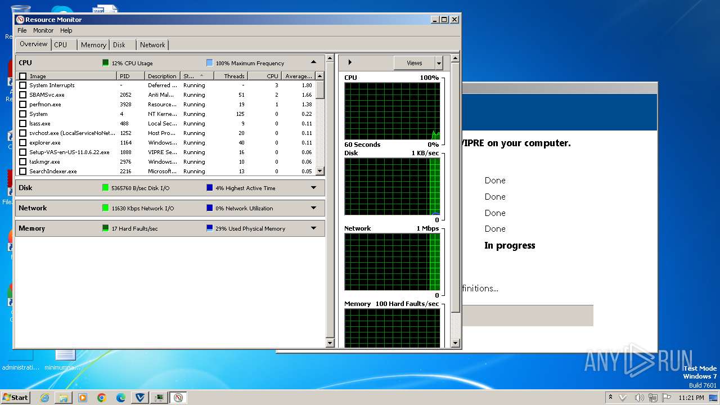Sort by the PID column header
The height and width of the screenshot is (405, 720).
coord(130,76)
